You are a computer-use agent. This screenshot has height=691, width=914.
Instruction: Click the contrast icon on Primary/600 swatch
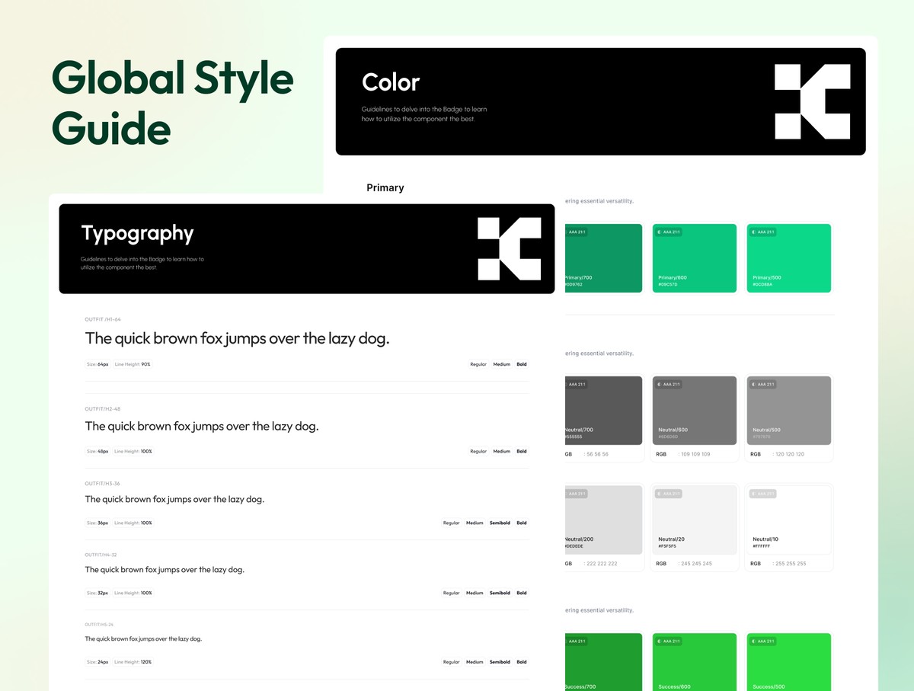click(x=660, y=232)
